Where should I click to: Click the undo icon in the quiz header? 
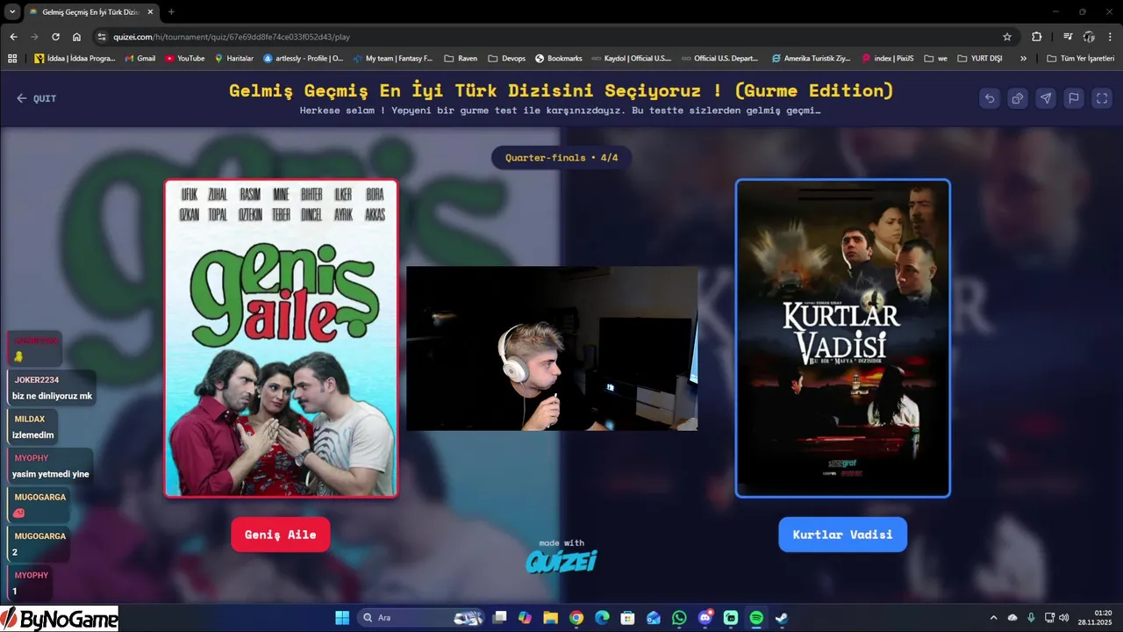pos(990,98)
